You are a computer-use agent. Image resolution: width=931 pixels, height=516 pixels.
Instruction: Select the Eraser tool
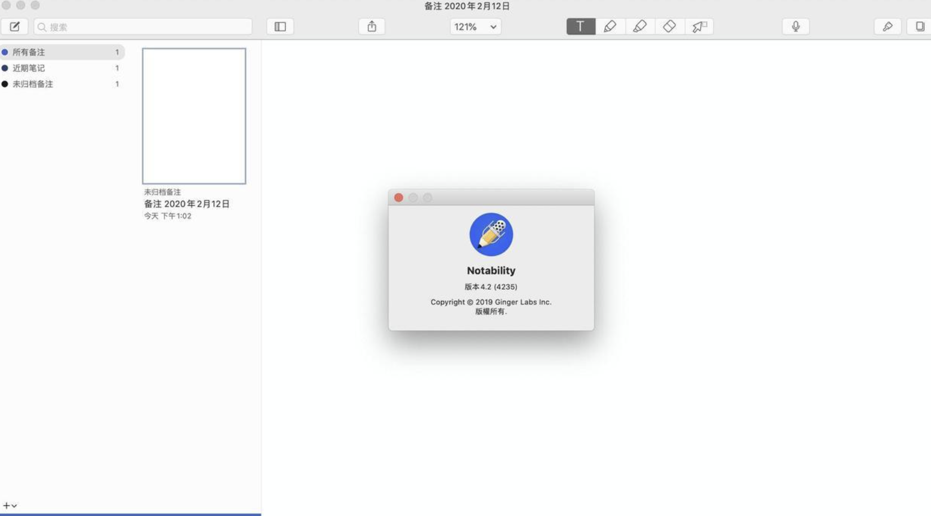[669, 26]
